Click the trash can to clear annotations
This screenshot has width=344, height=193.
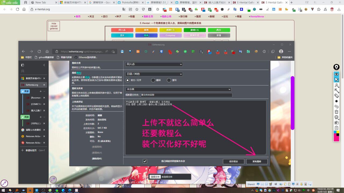[x=336, y=112]
